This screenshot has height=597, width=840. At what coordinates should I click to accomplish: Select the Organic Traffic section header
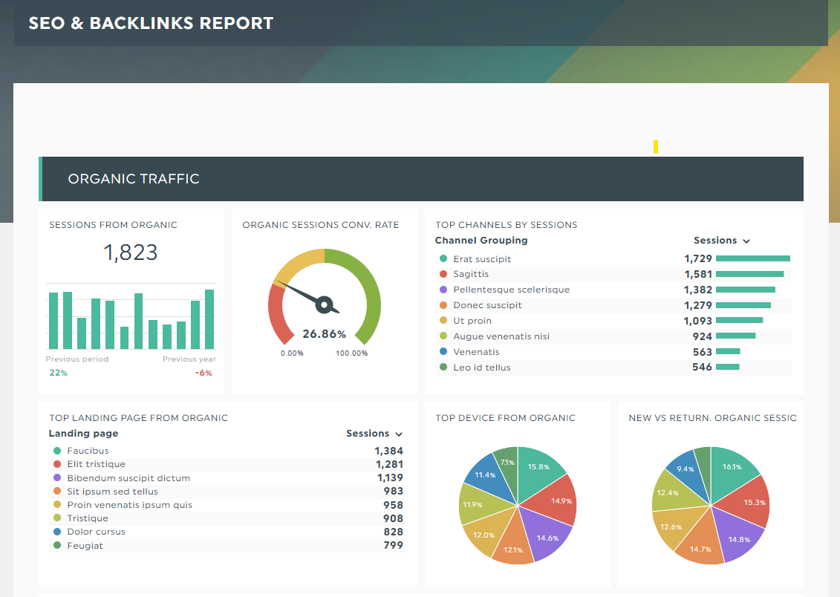[x=134, y=179]
